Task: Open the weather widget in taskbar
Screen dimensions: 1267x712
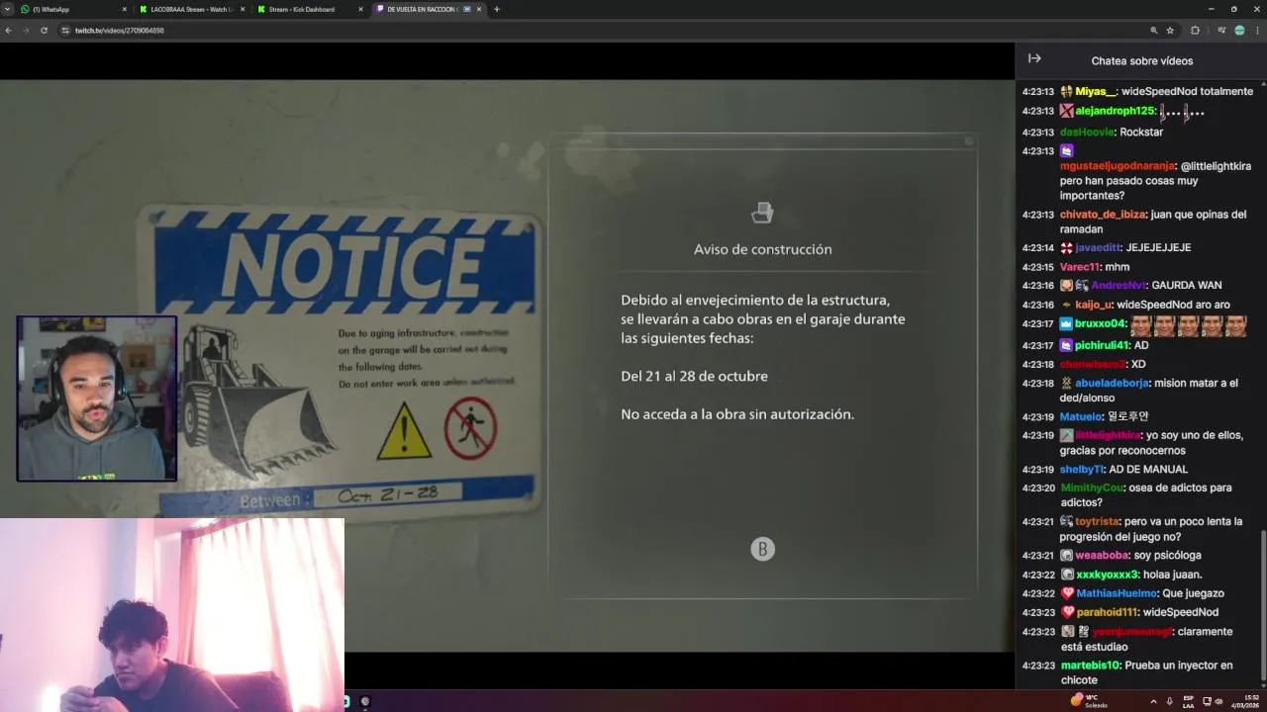Action: pos(1089,701)
